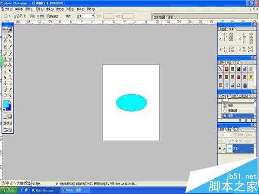Select the Healing Brush tool
The image size is (259, 194).
click(x=6, y=54)
